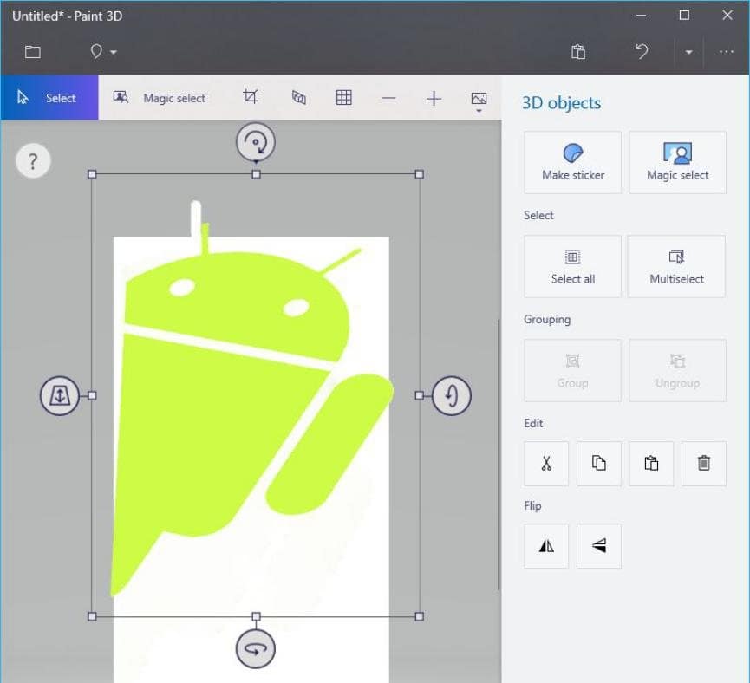Delete the selection using the trash icon
Image resolution: width=750 pixels, height=683 pixels.
[703, 463]
